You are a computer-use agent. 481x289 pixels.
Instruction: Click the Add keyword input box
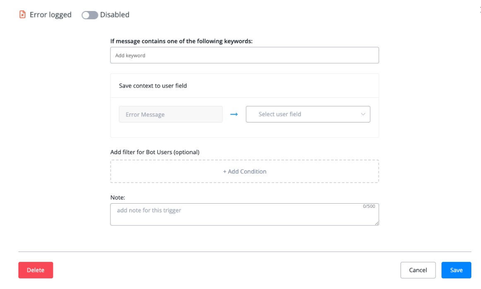click(x=244, y=55)
